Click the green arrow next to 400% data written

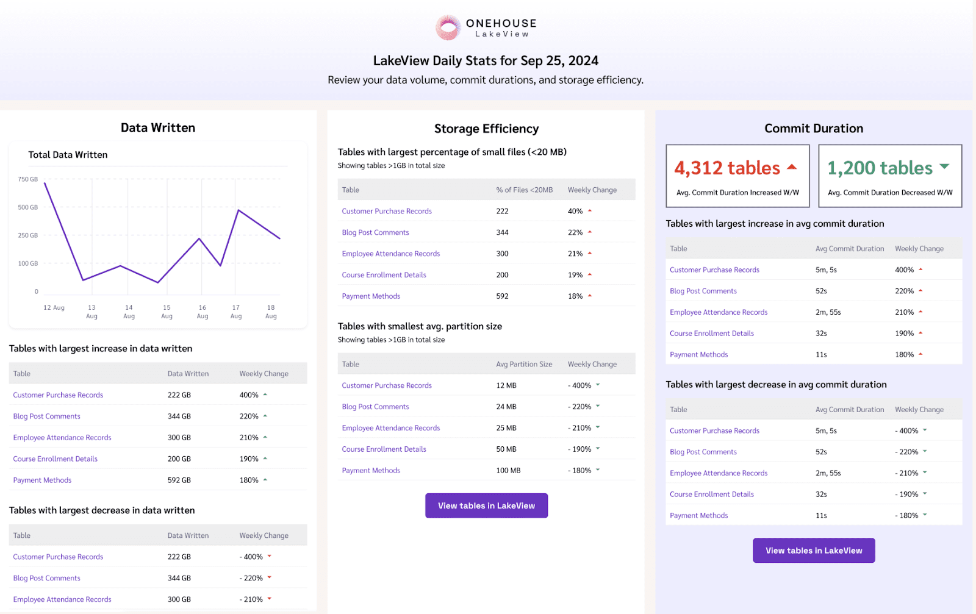265,394
